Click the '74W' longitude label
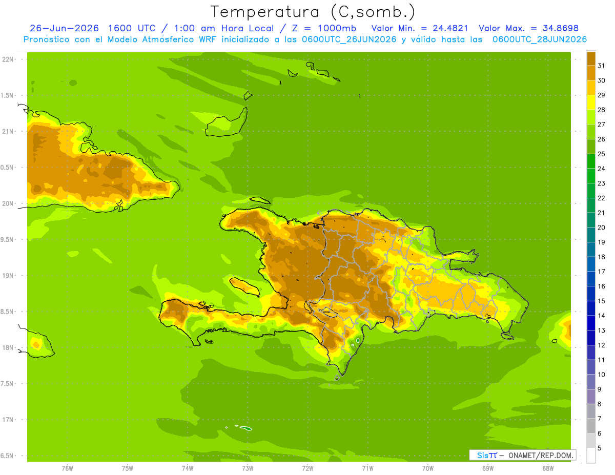Image resolution: width=615 pixels, height=475 pixels. click(x=188, y=468)
